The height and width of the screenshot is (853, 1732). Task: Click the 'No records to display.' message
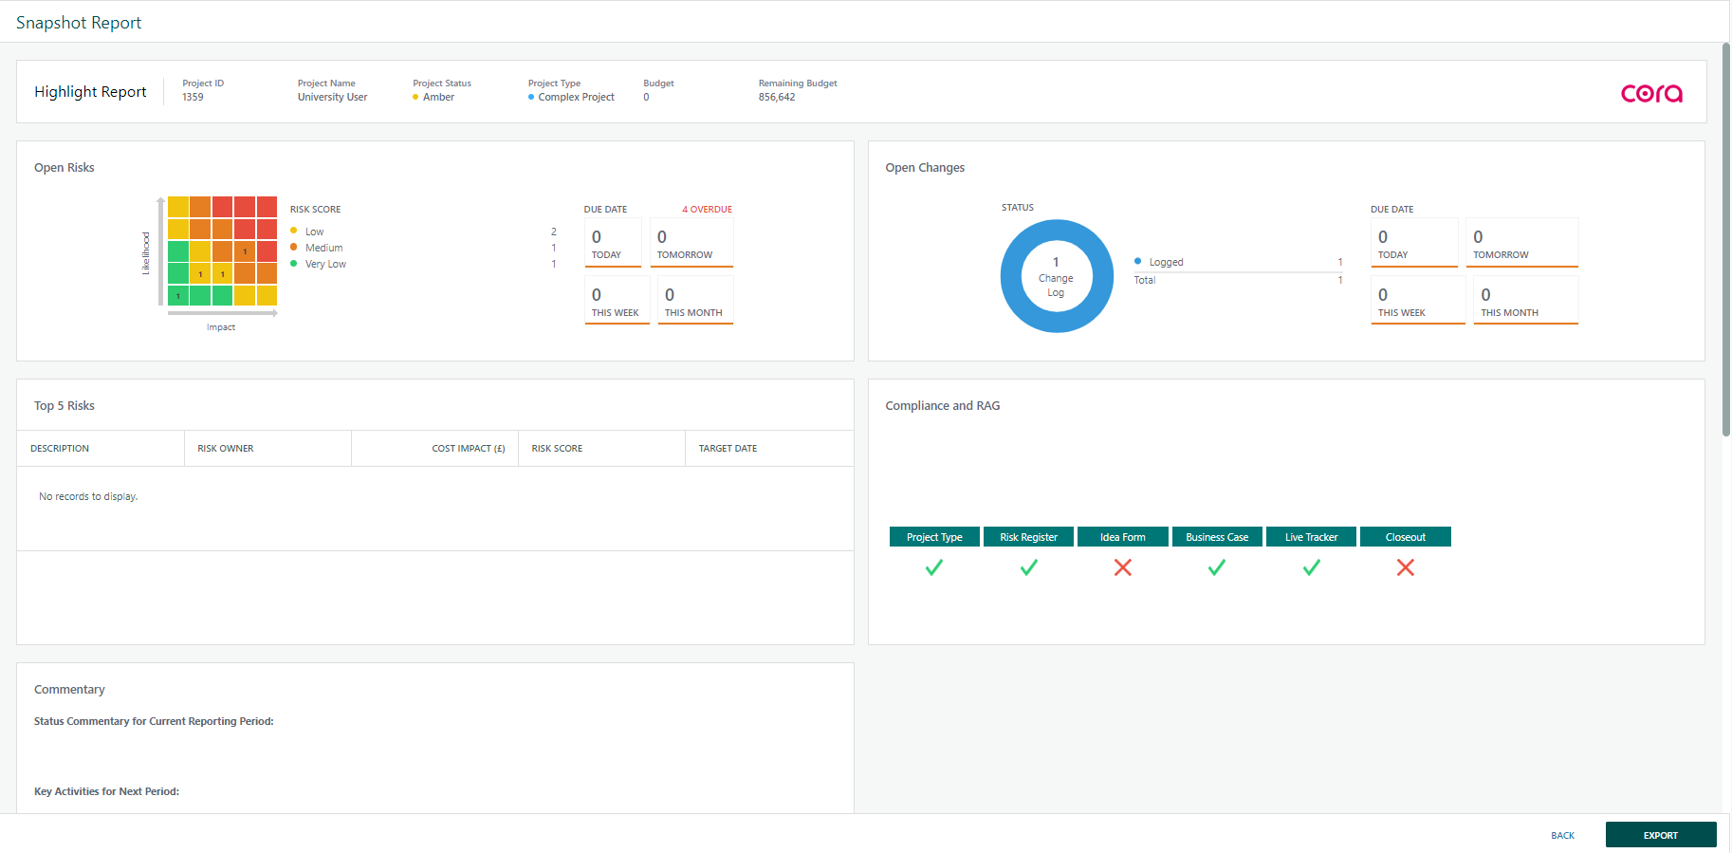88,496
